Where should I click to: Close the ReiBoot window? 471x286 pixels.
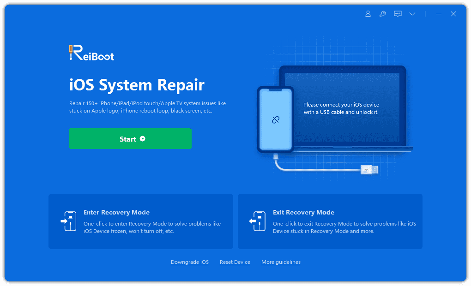(453, 14)
